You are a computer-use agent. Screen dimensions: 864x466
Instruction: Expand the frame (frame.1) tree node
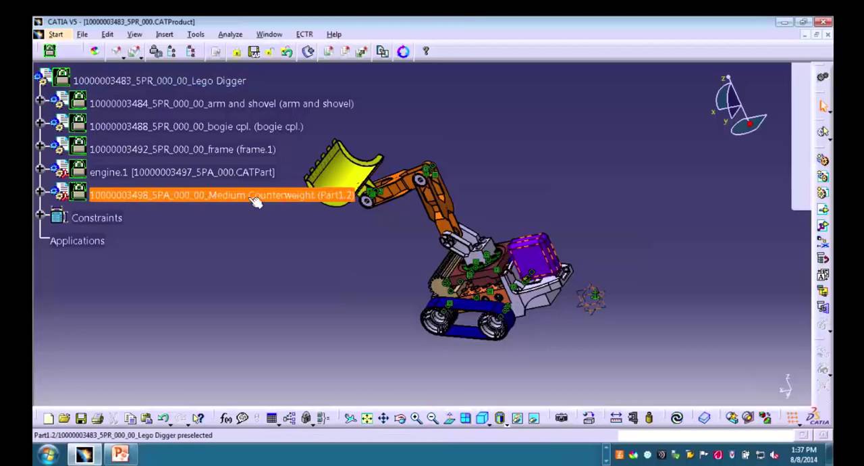[x=40, y=145]
